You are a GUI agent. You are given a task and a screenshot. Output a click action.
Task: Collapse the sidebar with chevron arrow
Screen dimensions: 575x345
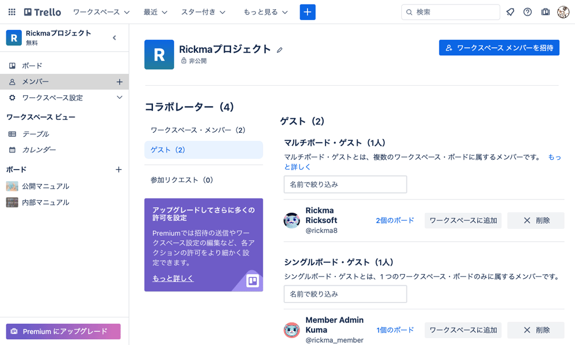pos(114,38)
